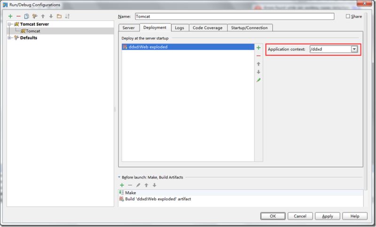Click the Application context text field
Image resolution: width=376 pixels, height=227 pixels.
click(330, 49)
